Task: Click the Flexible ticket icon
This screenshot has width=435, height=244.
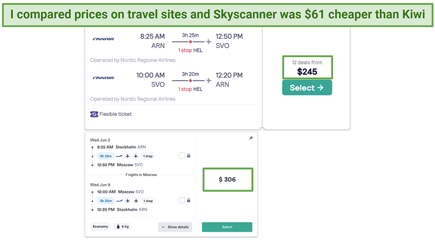Action: point(94,114)
